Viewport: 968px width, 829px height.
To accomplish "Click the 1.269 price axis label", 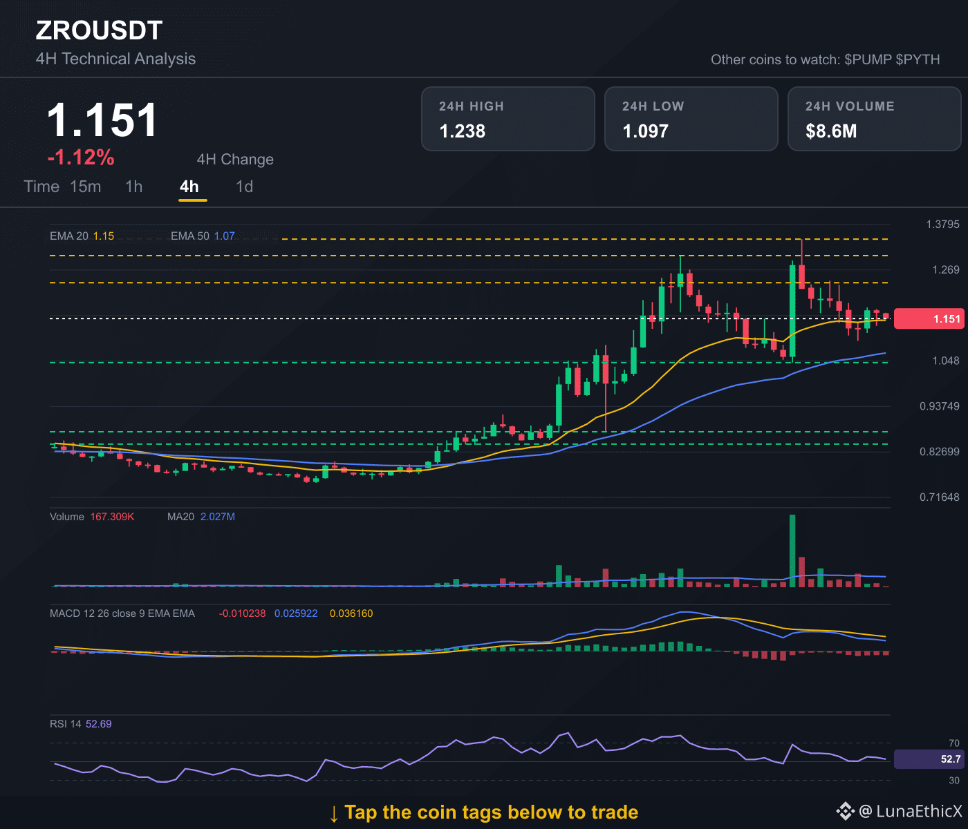I will coord(946,269).
